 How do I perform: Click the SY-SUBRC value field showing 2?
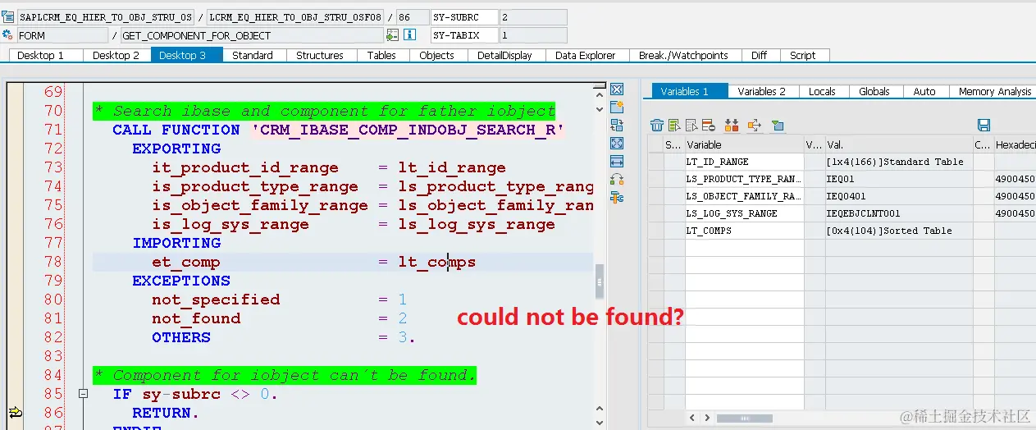[533, 17]
